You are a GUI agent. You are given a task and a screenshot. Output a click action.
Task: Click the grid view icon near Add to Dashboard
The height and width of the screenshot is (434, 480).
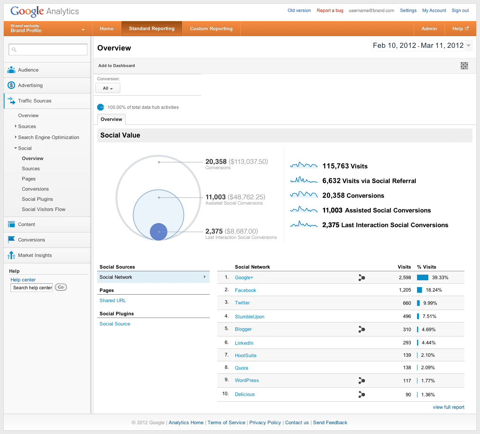[x=464, y=66]
